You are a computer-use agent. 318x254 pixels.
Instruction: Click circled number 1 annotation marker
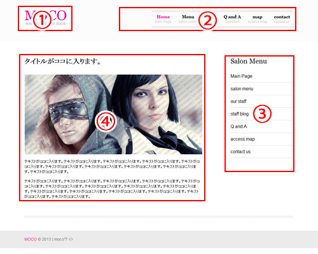click(42, 20)
